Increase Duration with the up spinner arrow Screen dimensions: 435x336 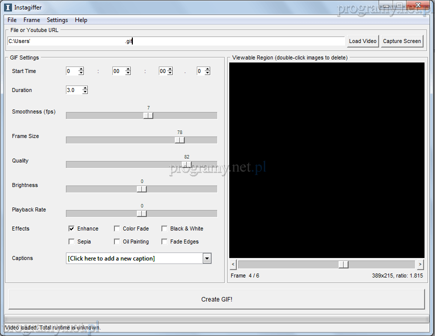pos(85,88)
